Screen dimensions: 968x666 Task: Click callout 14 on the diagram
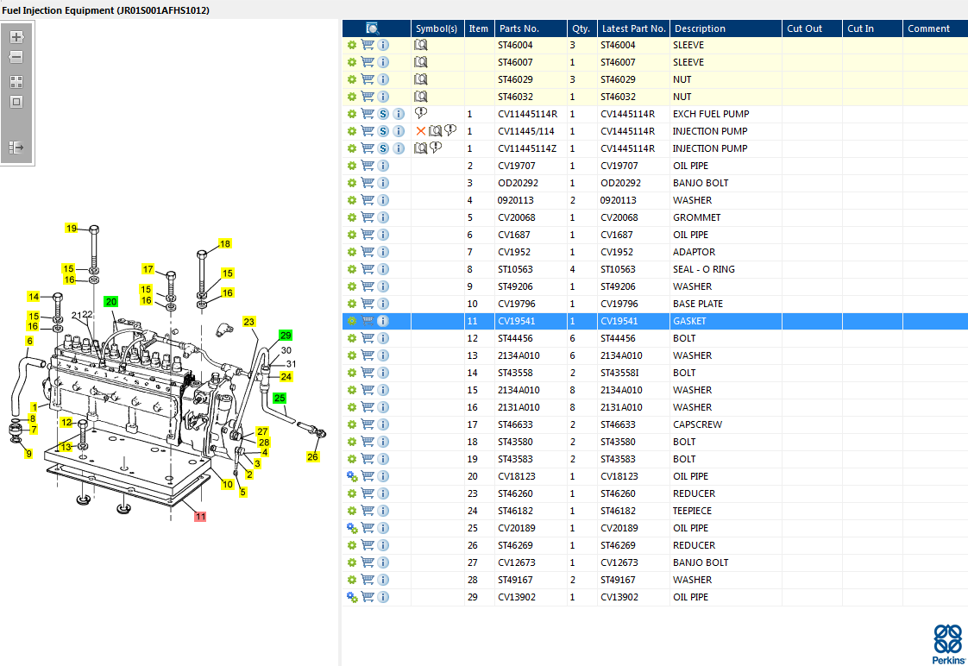tap(34, 297)
